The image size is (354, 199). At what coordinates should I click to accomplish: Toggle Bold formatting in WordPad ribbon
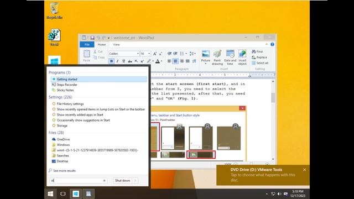pyautogui.click(x=112, y=61)
